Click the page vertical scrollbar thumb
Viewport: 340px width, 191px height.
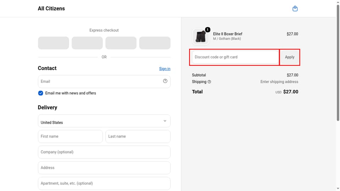coord(338,63)
